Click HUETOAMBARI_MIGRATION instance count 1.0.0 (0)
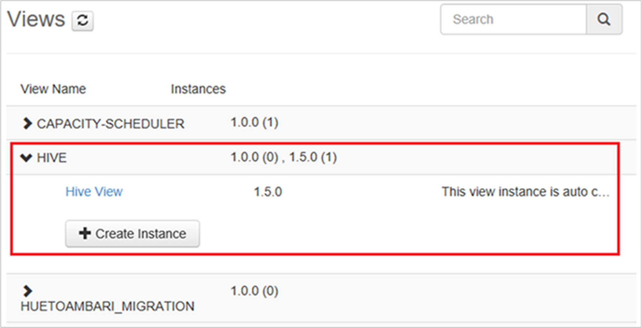642x328 pixels. [254, 291]
